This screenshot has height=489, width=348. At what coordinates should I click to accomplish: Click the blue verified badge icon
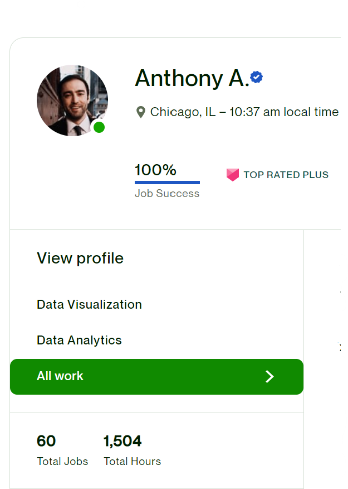(256, 78)
